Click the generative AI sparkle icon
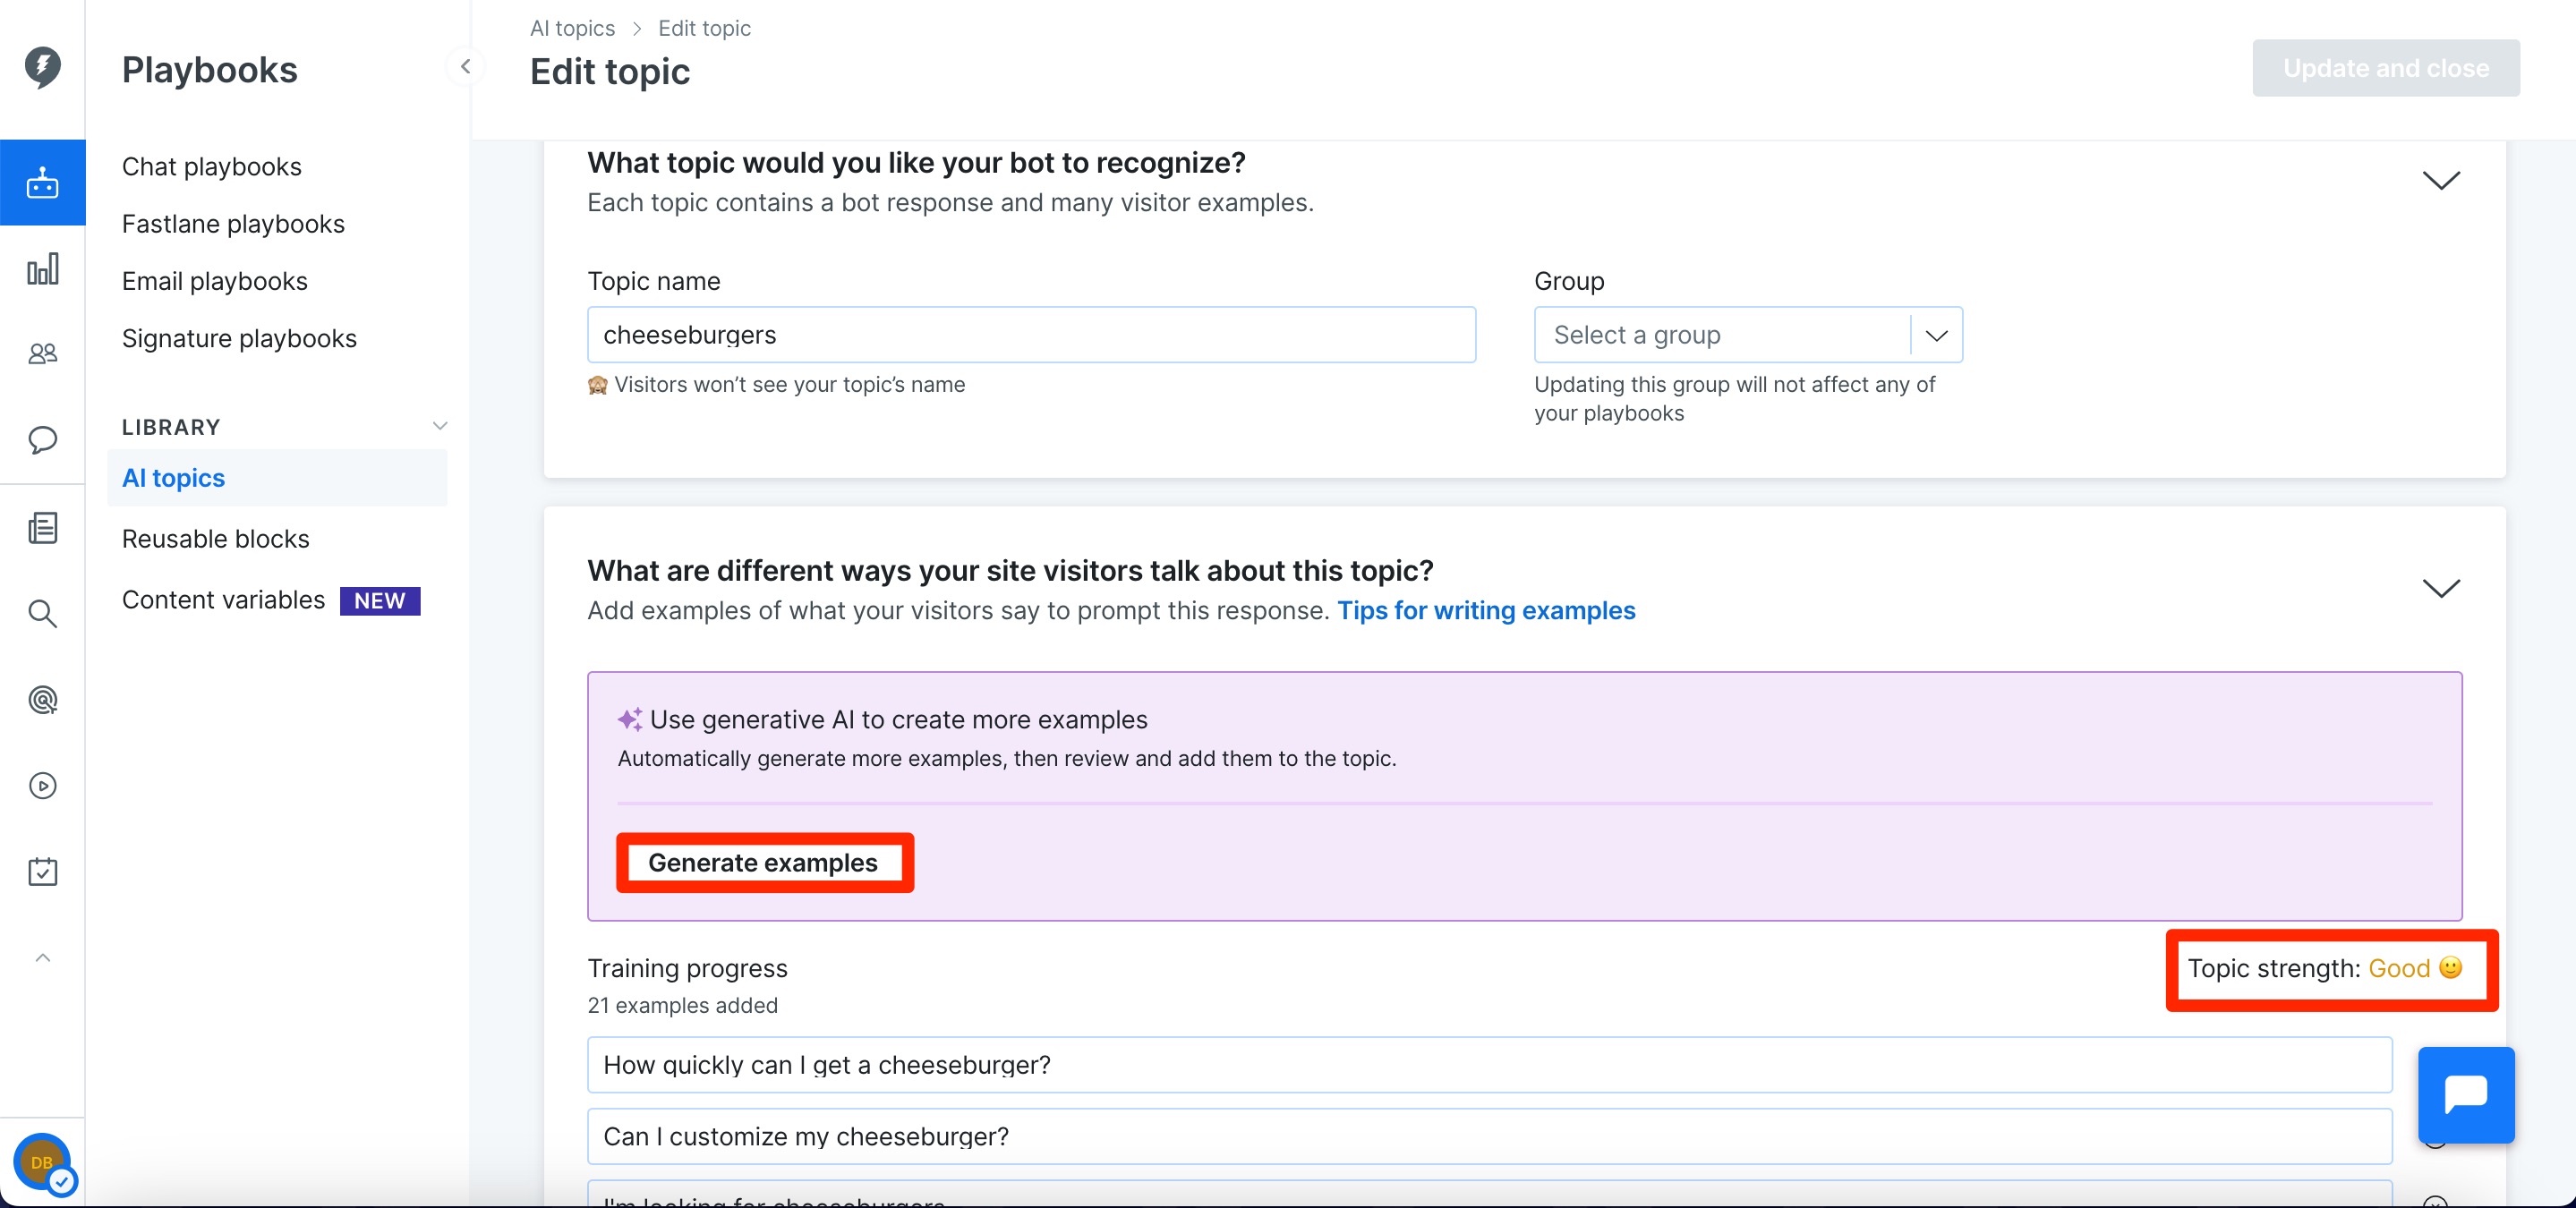Screen dimensions: 2576x1208 629,719
